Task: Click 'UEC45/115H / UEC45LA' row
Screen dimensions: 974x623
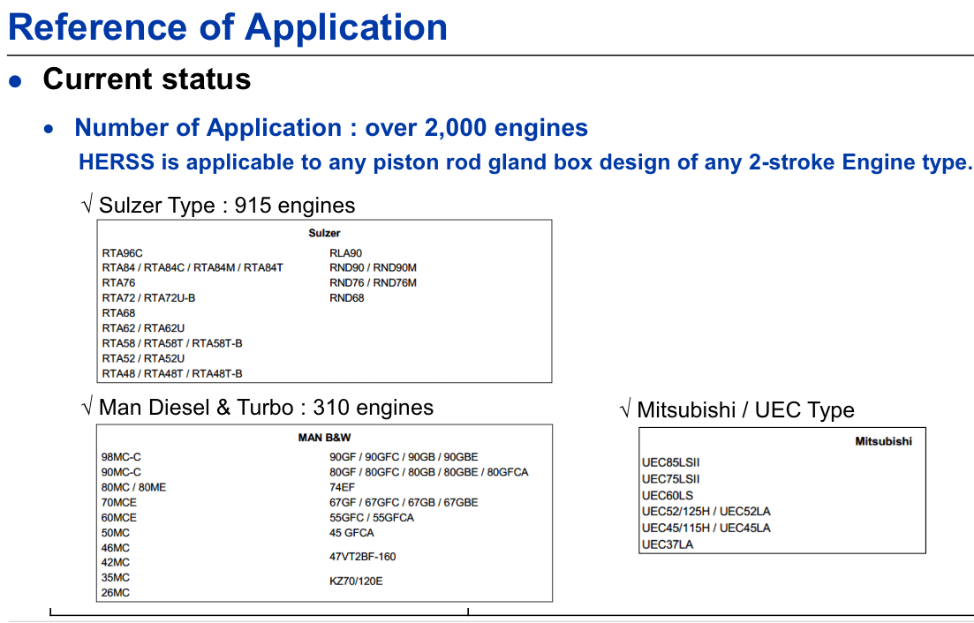Action: coord(706,529)
